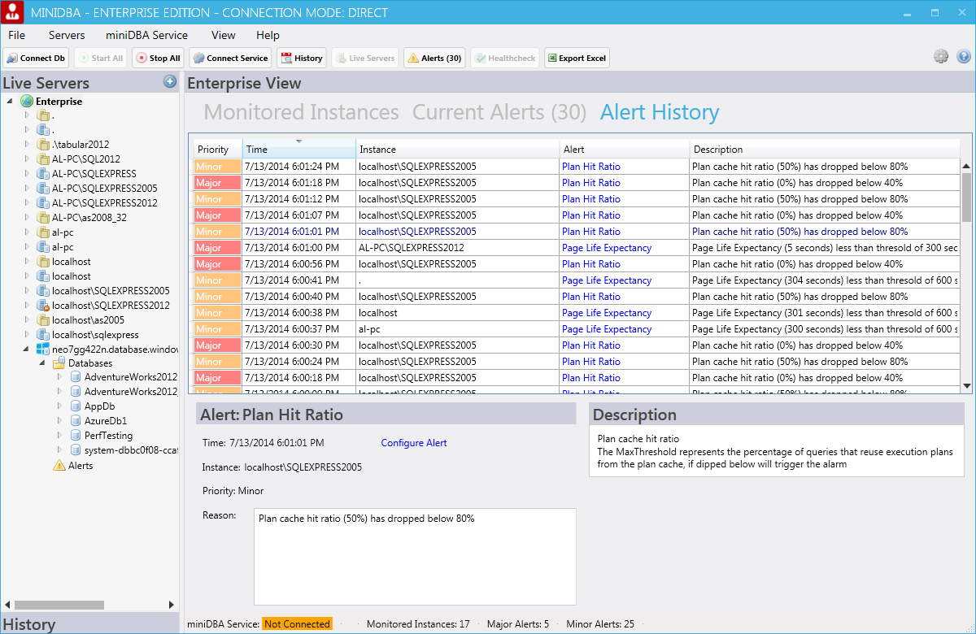Viewport: 976px width, 634px height.
Task: Show Alerts (30) from the toolbar
Action: [x=434, y=58]
